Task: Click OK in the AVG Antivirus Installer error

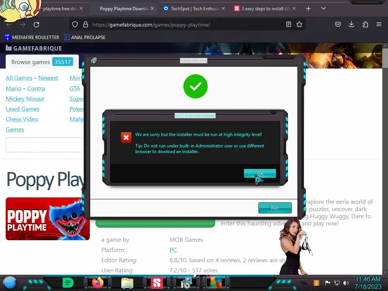Action: tap(260, 173)
